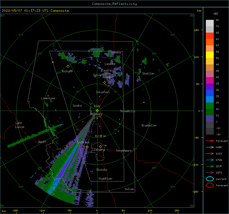Click the Vulcan city label

point(130,189)
